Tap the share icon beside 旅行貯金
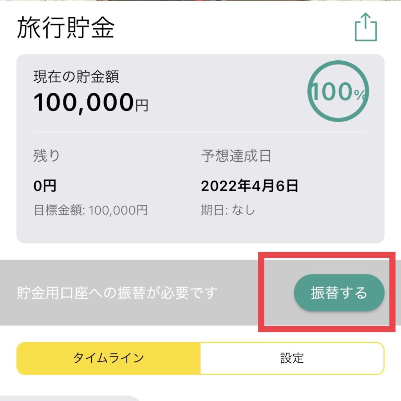Screen dimensions: 401x401 click(x=366, y=27)
